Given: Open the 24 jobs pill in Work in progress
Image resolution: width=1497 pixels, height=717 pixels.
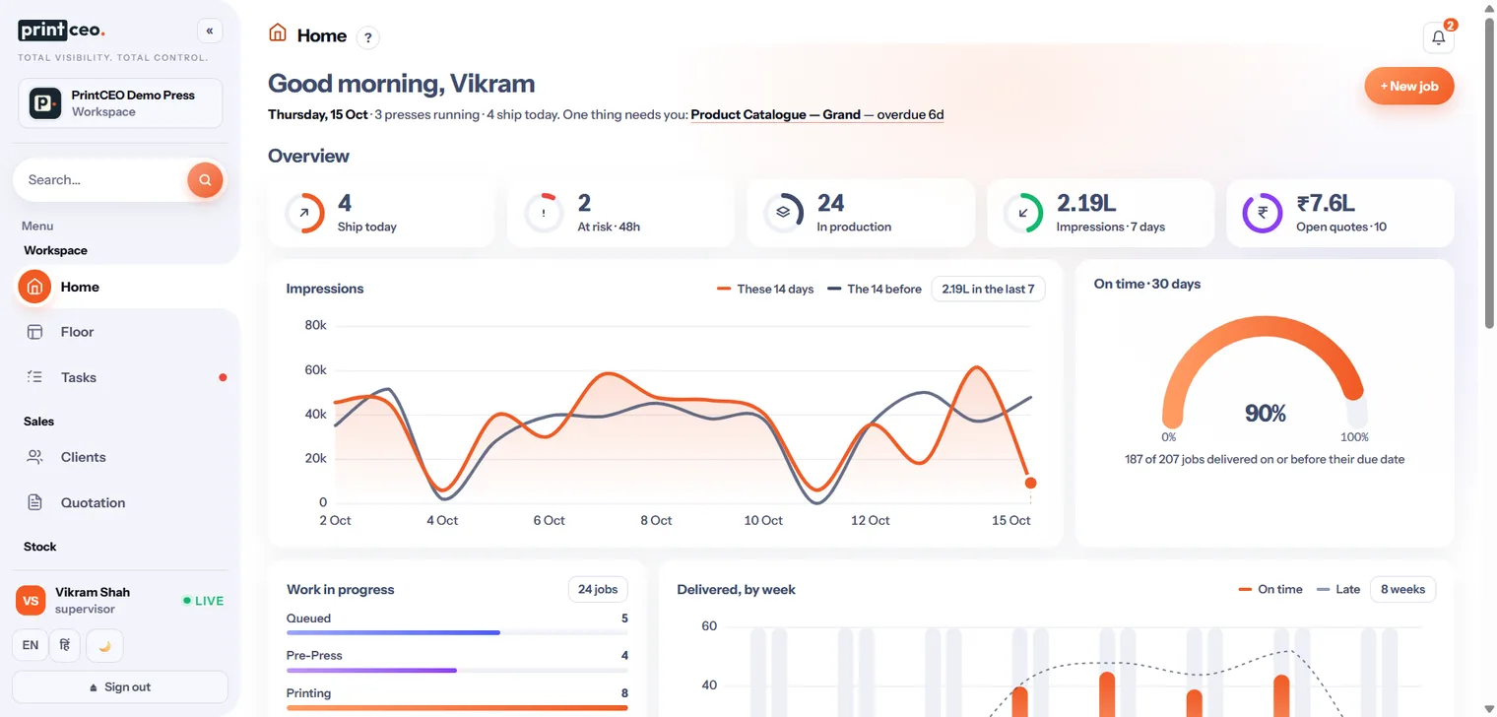Looking at the screenshot, I should [598, 589].
